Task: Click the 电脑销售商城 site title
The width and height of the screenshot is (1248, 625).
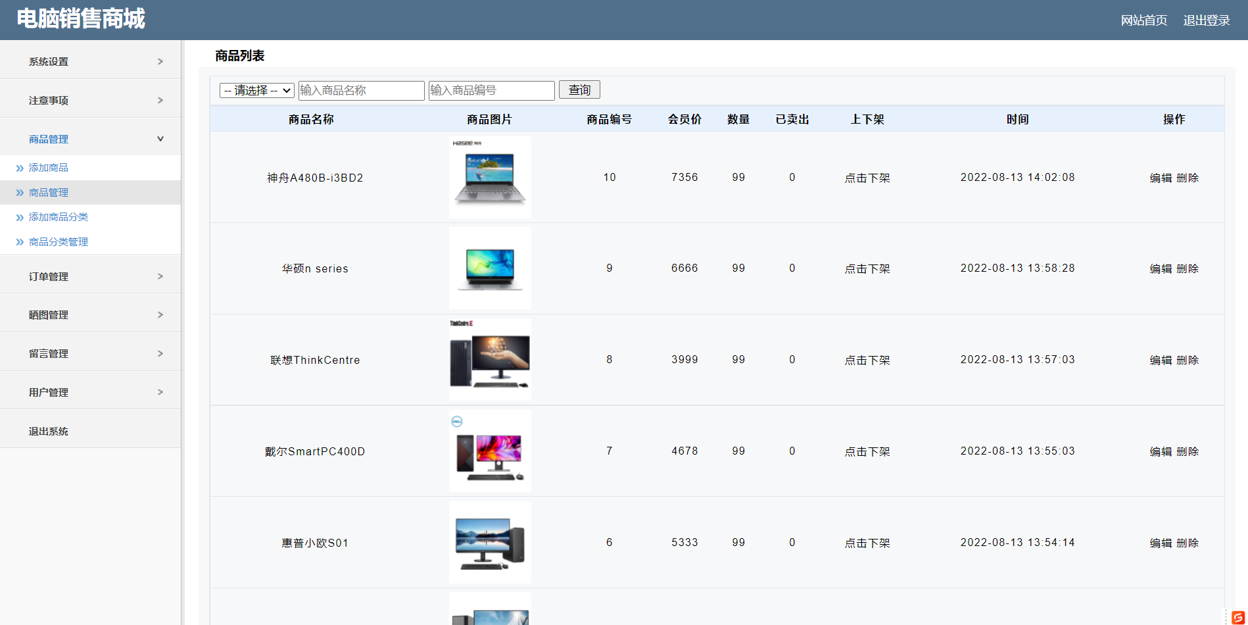Action: [x=81, y=18]
